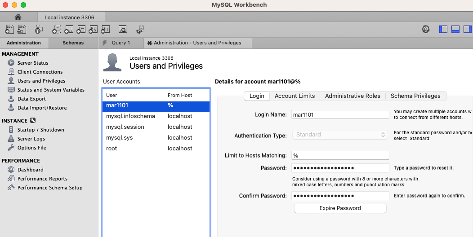
Task: Toggle the right sidebar panel icon
Action: click(467, 29)
